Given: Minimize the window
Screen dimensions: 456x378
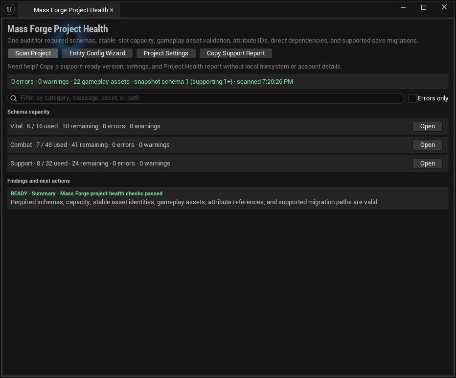Looking at the screenshot, I should point(403,7).
